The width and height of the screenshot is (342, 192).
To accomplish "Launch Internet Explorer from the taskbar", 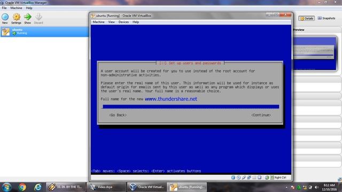I will tap(38, 187).
